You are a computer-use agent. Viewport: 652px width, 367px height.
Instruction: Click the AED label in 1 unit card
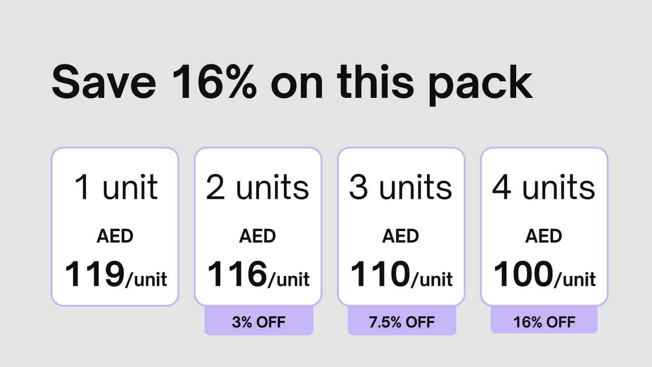(x=115, y=236)
